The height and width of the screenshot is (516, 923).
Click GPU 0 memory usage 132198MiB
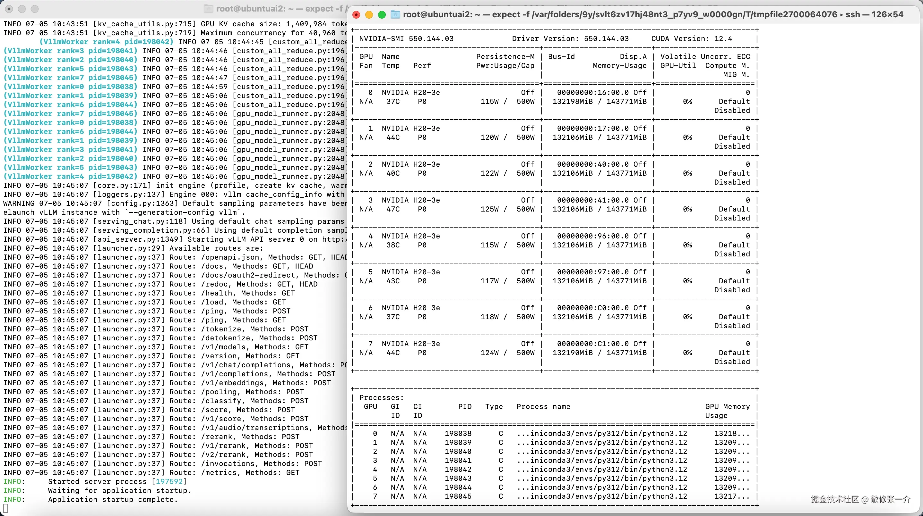tap(573, 101)
